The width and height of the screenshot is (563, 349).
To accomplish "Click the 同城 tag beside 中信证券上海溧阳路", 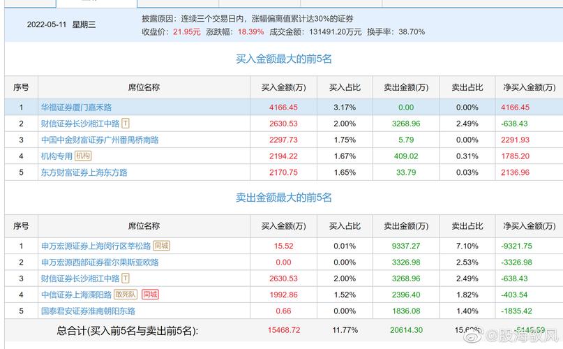I will pyautogui.click(x=149, y=295).
